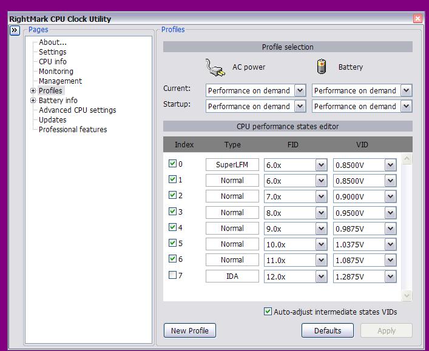This screenshot has width=429, height=351.
Task: Collapse the pages sidebar with double-arrow button
Action: pos(15,30)
